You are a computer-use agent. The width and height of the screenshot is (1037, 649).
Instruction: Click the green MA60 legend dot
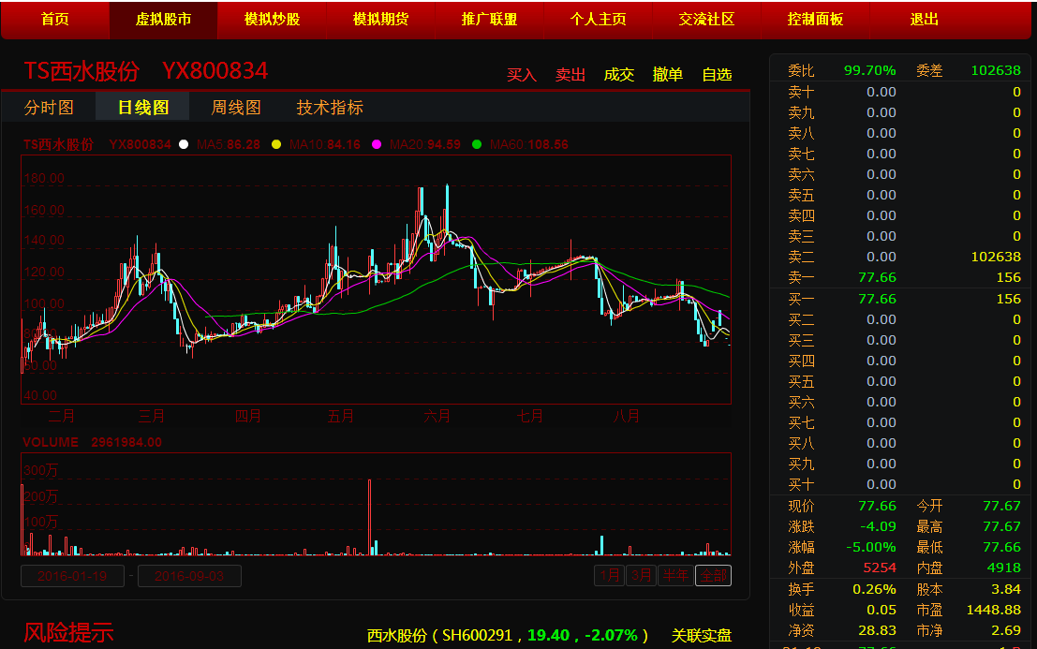(x=477, y=144)
